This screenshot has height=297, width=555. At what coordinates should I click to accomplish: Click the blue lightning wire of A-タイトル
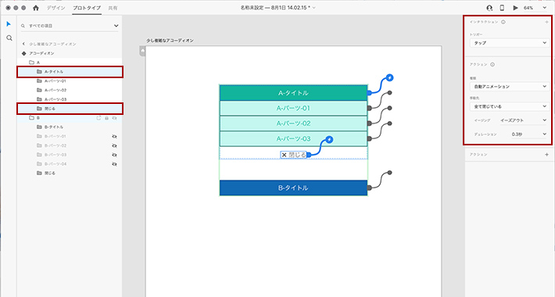[389, 78]
